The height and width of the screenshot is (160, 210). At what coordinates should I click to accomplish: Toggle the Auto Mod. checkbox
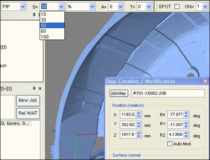coord(170,144)
